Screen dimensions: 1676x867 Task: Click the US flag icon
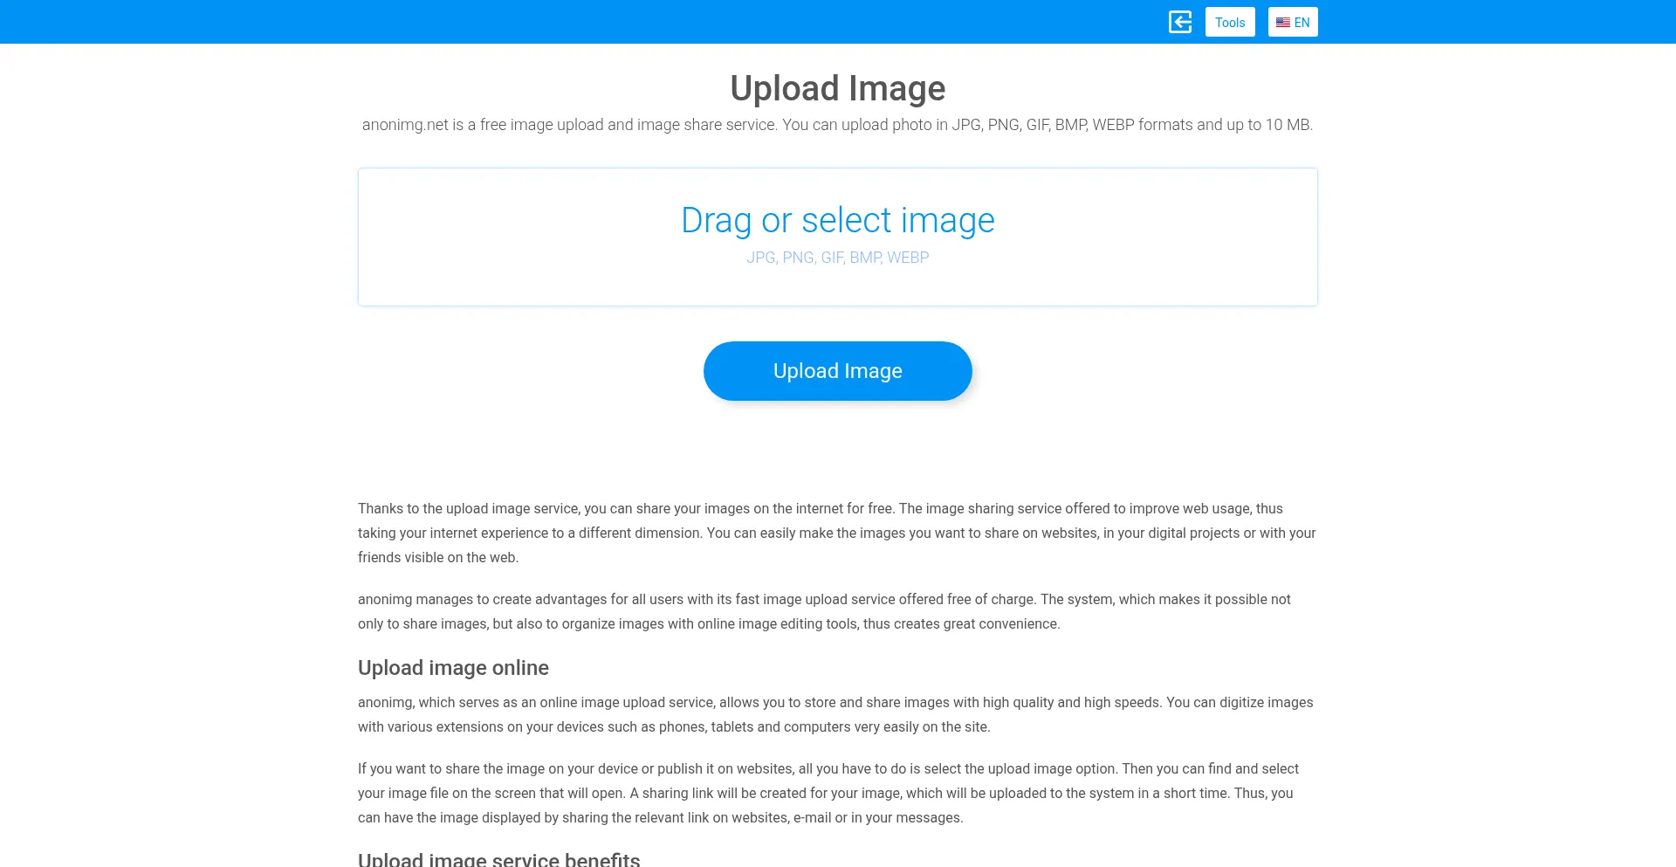point(1282,23)
